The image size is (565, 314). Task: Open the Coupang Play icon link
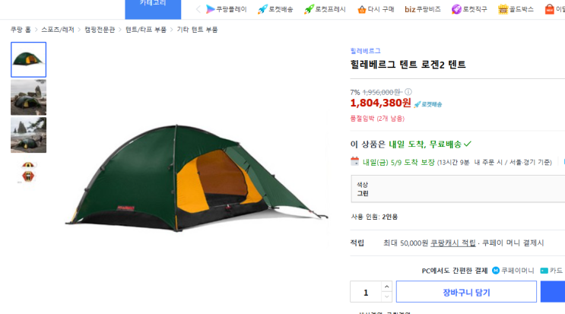[210, 9]
